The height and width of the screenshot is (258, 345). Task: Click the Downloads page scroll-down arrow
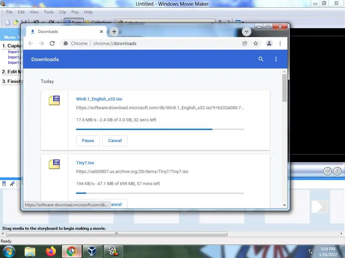click(x=284, y=205)
